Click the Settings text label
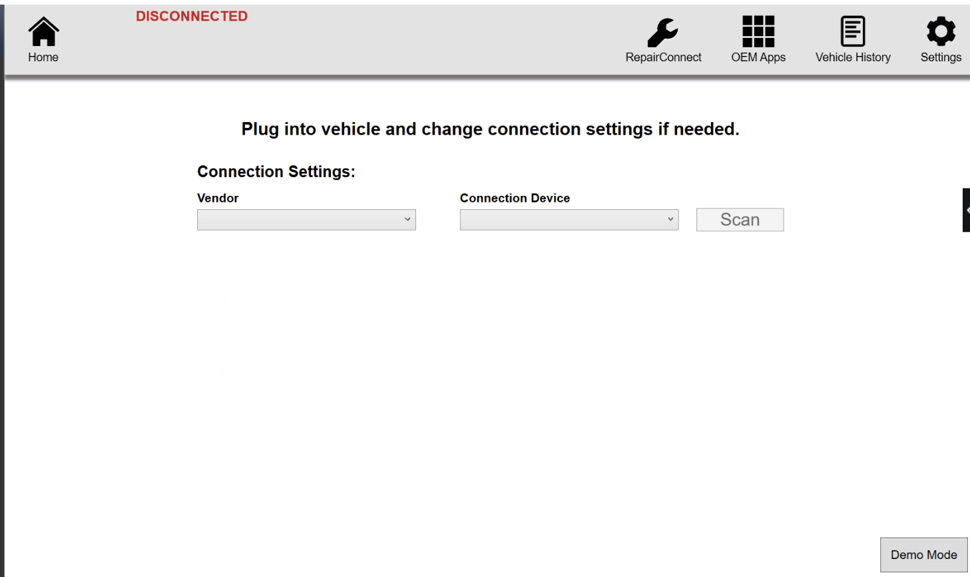The width and height of the screenshot is (970, 577). (x=941, y=57)
